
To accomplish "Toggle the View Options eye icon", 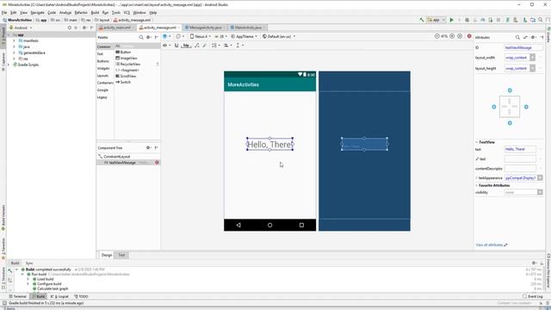I will click(166, 46).
